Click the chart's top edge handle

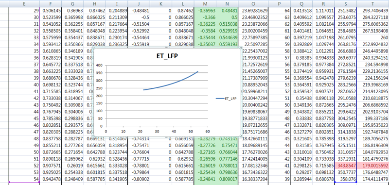tap(167, 47)
